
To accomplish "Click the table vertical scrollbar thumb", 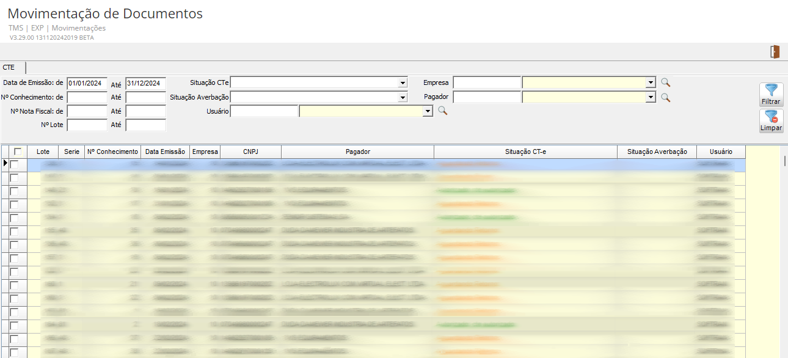I will (x=785, y=161).
